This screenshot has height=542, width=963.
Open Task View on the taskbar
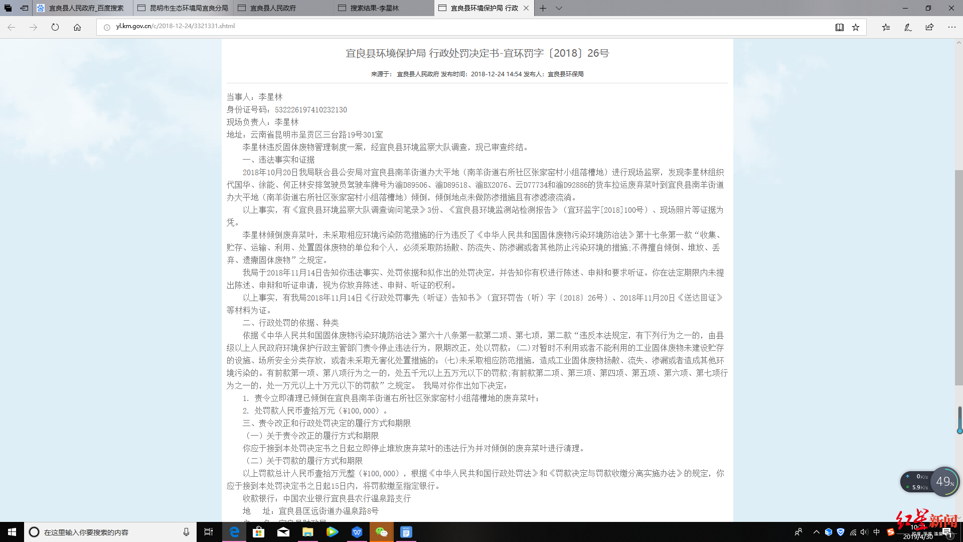click(209, 532)
